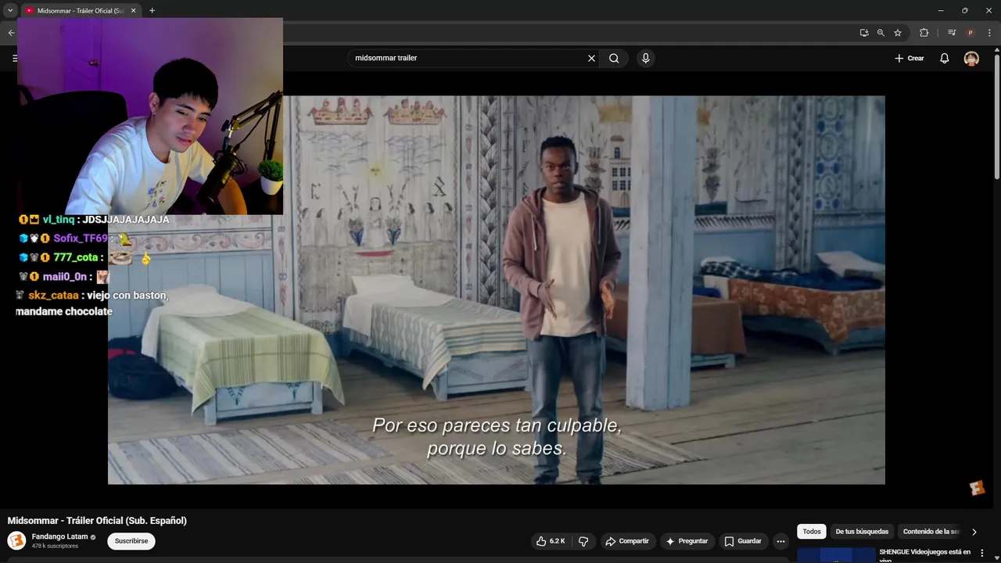
Task: Open a new browser tab
Action: [152, 11]
